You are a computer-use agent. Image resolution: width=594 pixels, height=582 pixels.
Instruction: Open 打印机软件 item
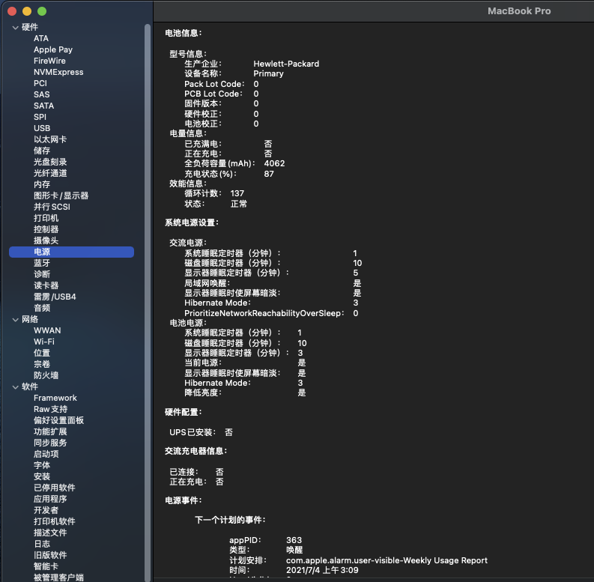tap(54, 522)
